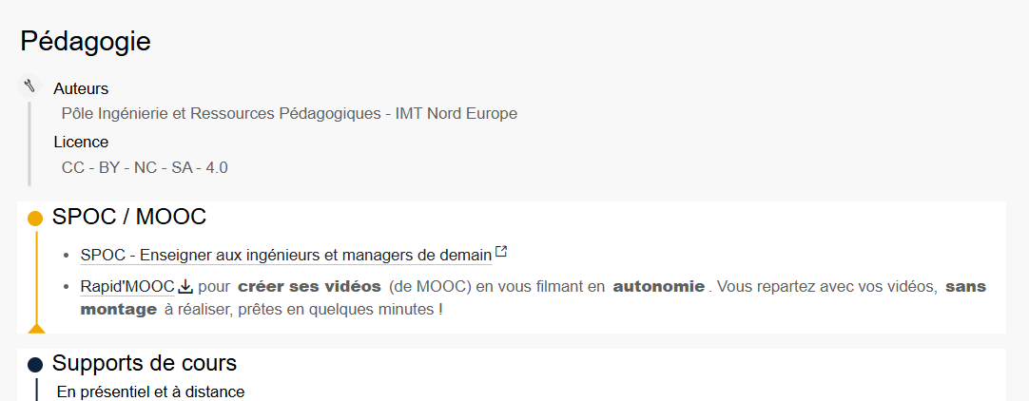Click the dark blue circle beside Supports de cours

[x=35, y=365]
